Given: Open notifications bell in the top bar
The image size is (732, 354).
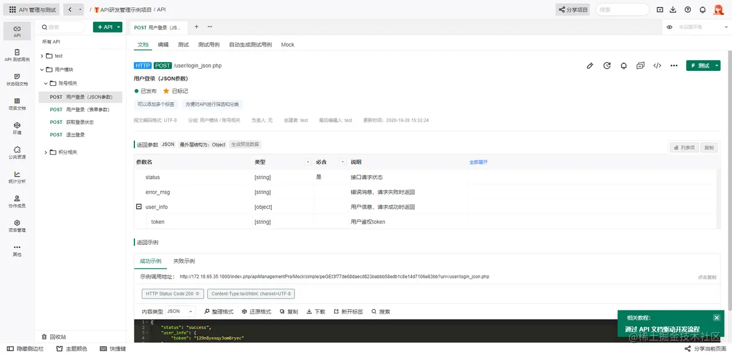Looking at the screenshot, I should [x=702, y=10].
